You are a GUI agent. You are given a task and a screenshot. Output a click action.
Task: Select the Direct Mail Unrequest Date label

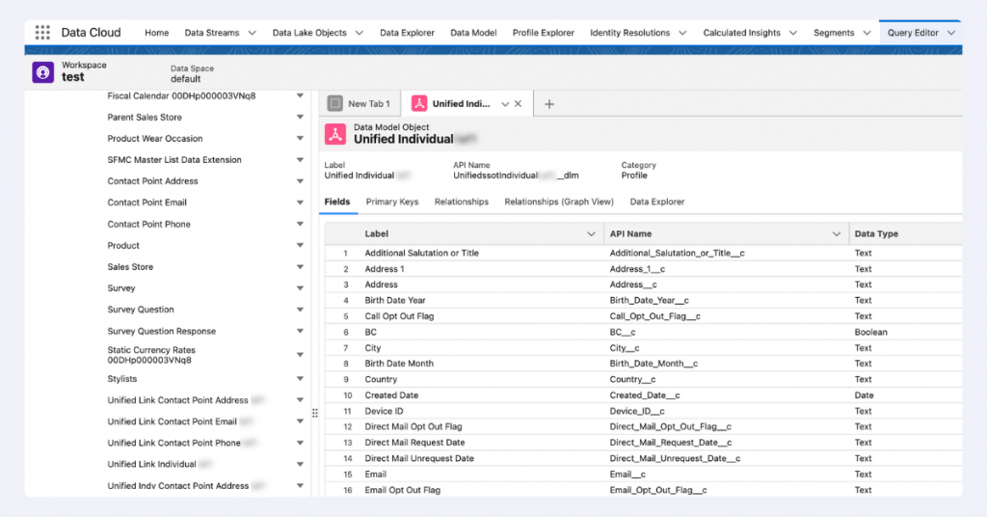coord(419,458)
